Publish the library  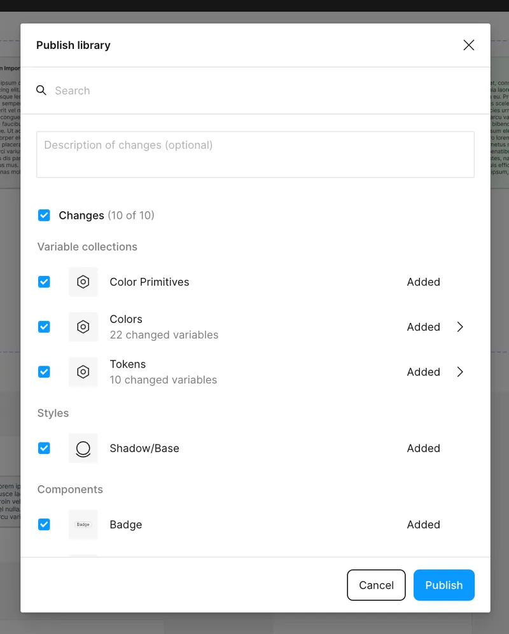point(443,584)
